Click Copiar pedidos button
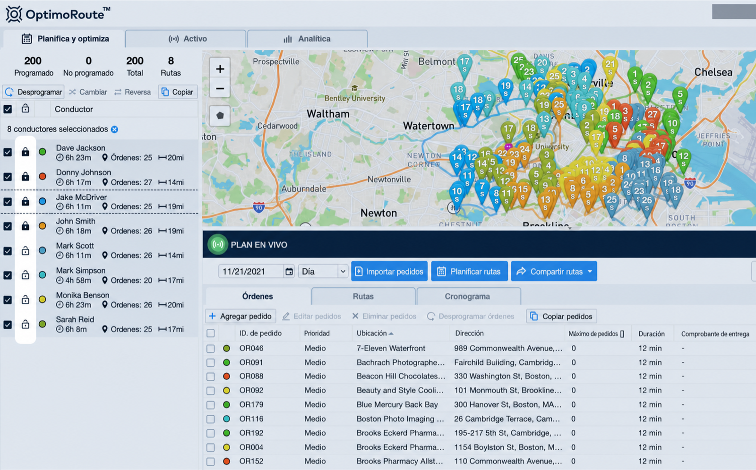 [561, 316]
